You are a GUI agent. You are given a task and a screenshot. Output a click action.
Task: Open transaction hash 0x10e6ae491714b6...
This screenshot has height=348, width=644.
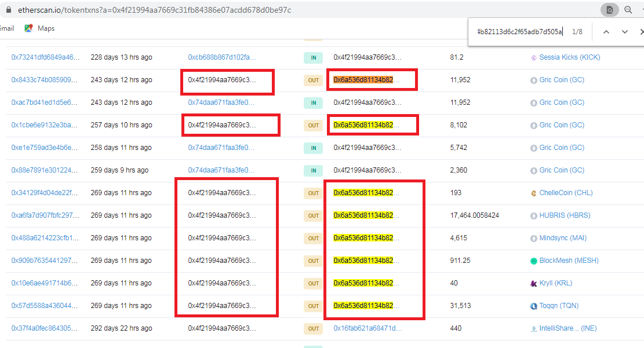pyautogui.click(x=44, y=283)
